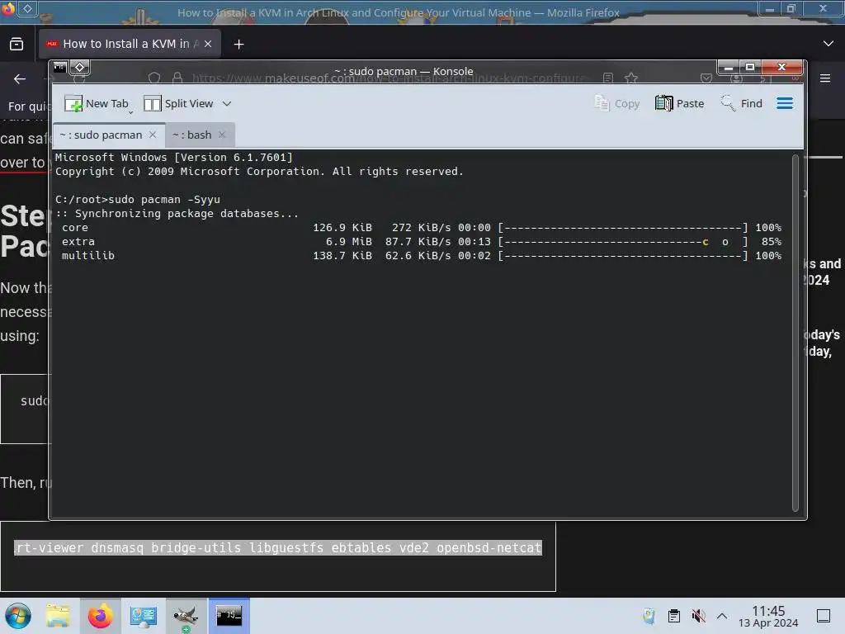The width and height of the screenshot is (845, 634).
Task: Expand the Split View dropdown chevron
Action: coord(227,103)
